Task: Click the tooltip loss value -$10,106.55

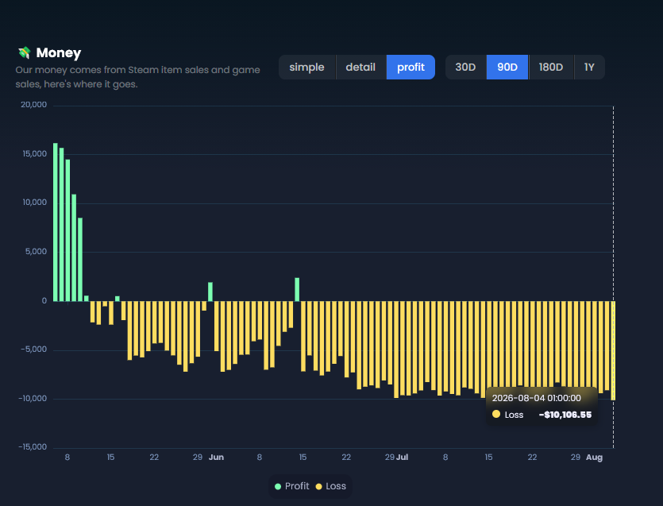Action: click(565, 415)
